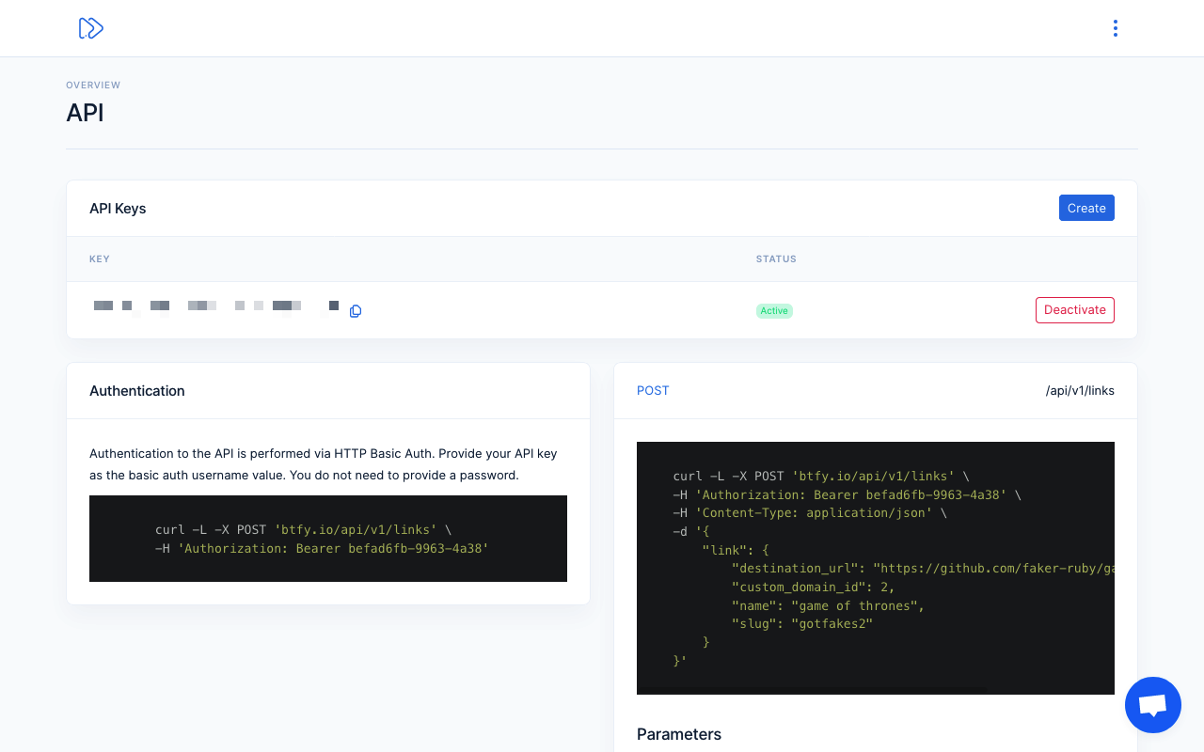Screen dimensions: 1204x752
Task: Click the Authentication card heading
Action: 137,391
